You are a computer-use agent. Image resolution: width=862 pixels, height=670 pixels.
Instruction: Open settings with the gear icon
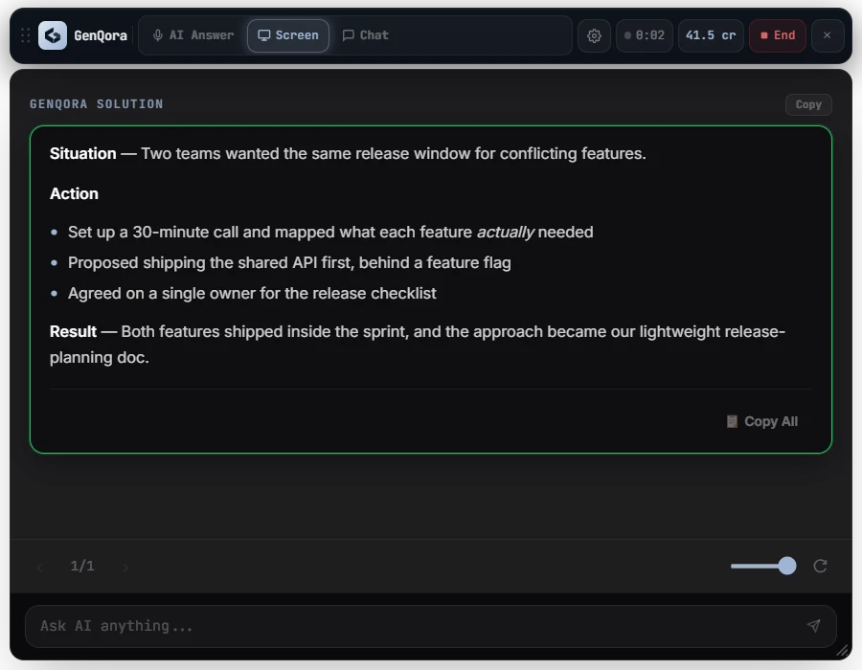594,35
